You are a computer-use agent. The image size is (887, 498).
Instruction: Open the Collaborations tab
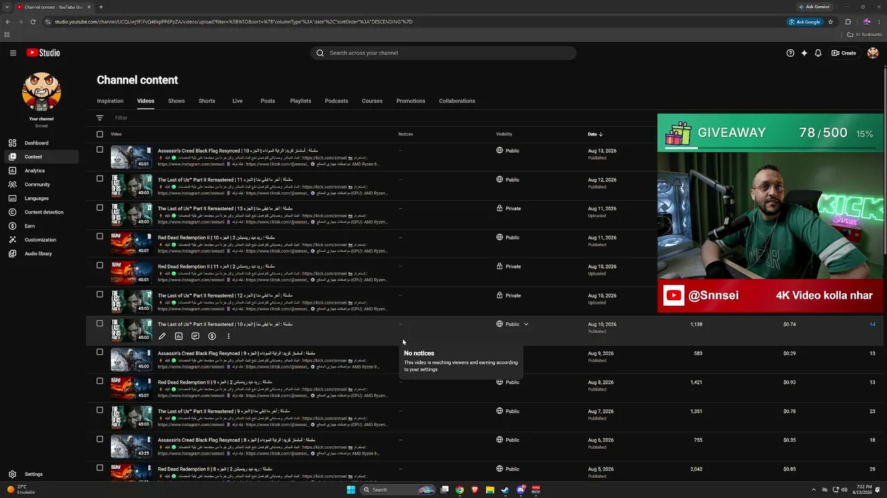click(x=457, y=101)
